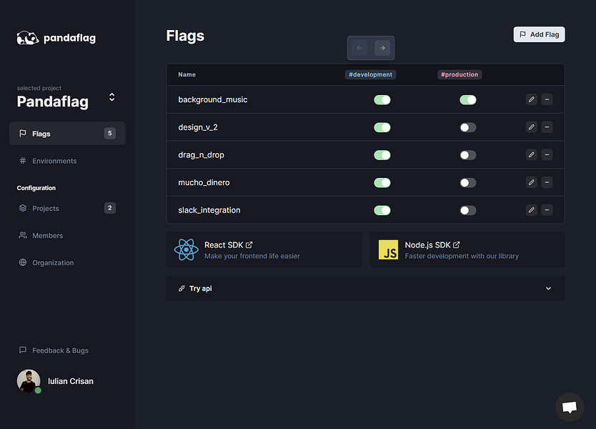596x429 pixels.
Task: Click the slack_integration flag name
Action: 209,210
